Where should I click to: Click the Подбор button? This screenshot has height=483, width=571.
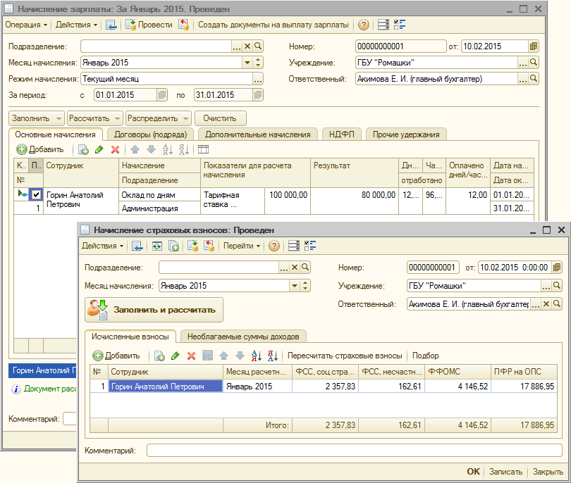click(x=425, y=356)
